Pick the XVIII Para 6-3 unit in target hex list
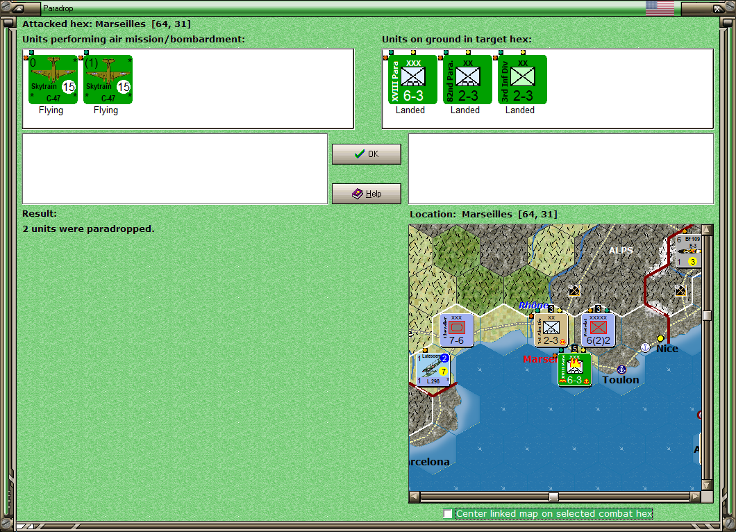The width and height of the screenshot is (736, 532). 412,79
